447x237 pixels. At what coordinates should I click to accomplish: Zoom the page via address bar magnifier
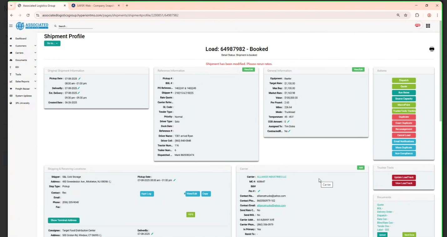(398, 15)
